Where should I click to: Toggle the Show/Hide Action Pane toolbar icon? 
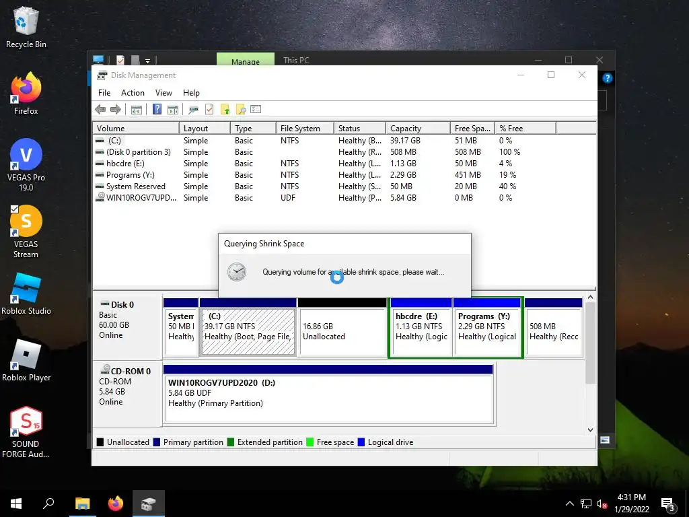coord(173,110)
